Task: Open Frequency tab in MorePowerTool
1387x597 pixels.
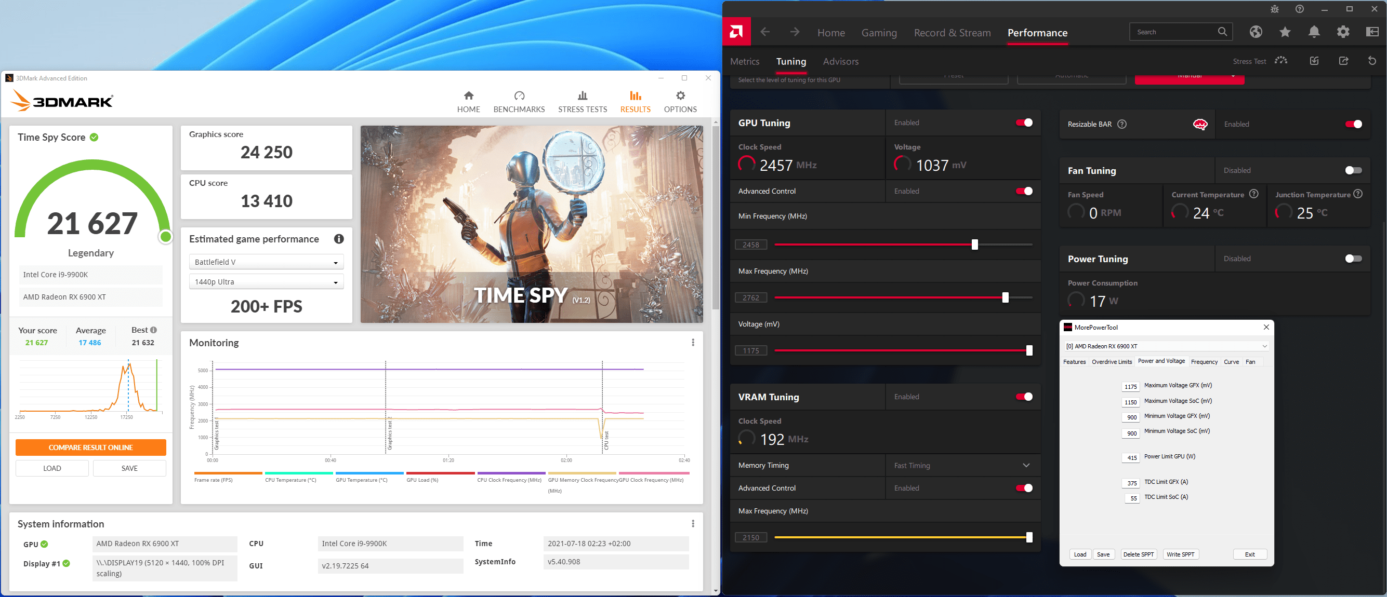Action: [1204, 362]
